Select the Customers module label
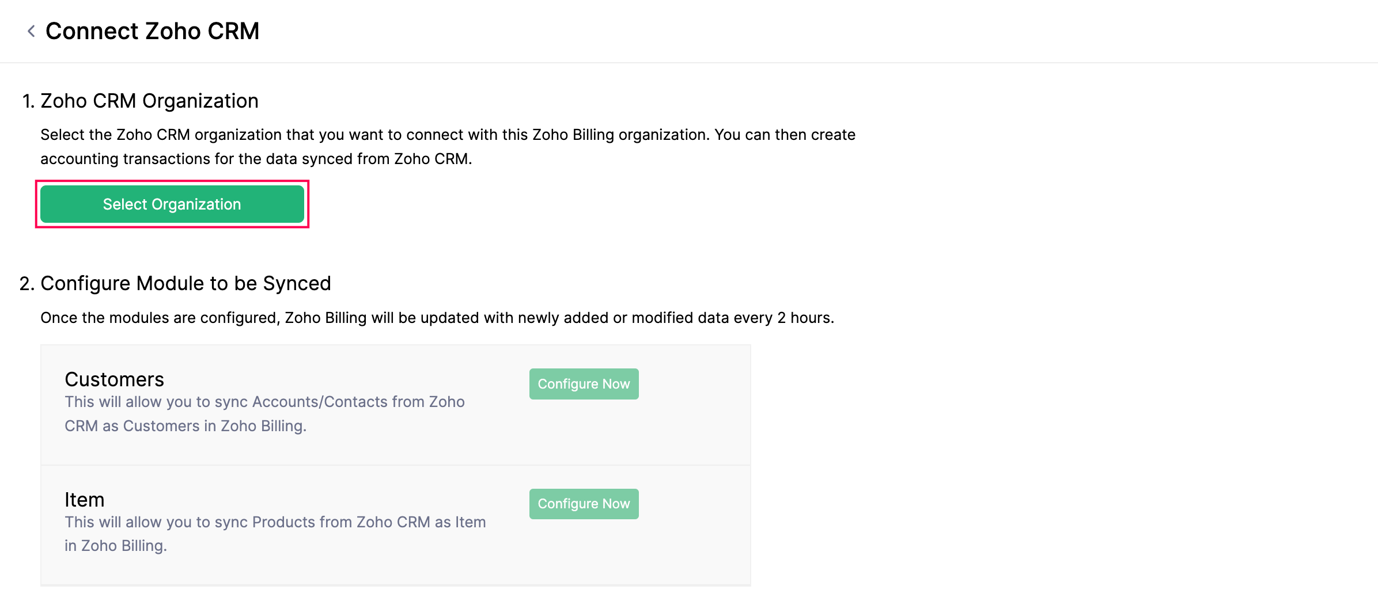Image resolution: width=1378 pixels, height=601 pixels. click(113, 379)
